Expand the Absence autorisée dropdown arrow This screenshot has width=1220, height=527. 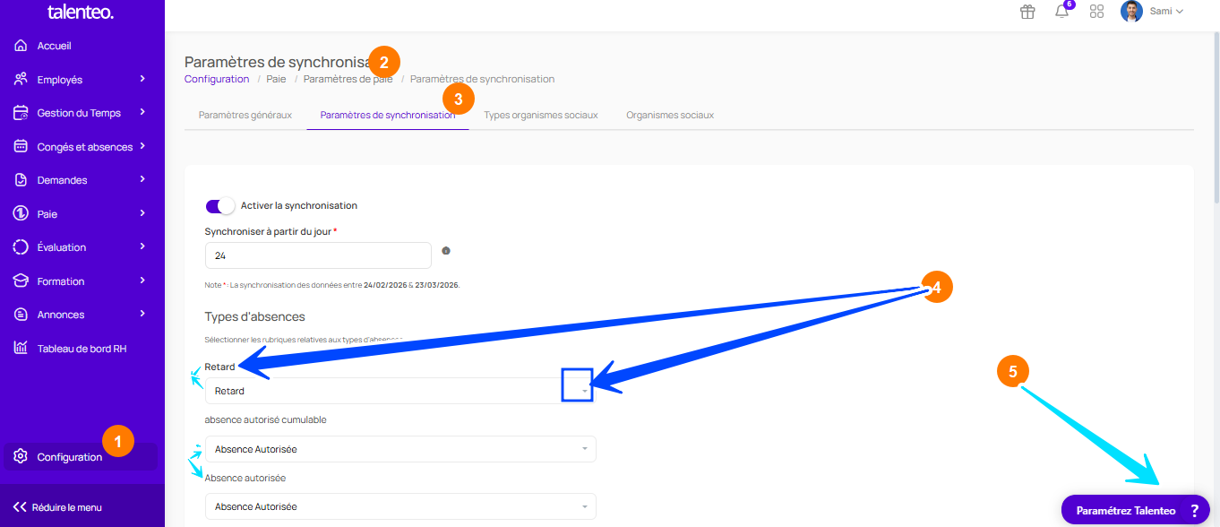[584, 506]
